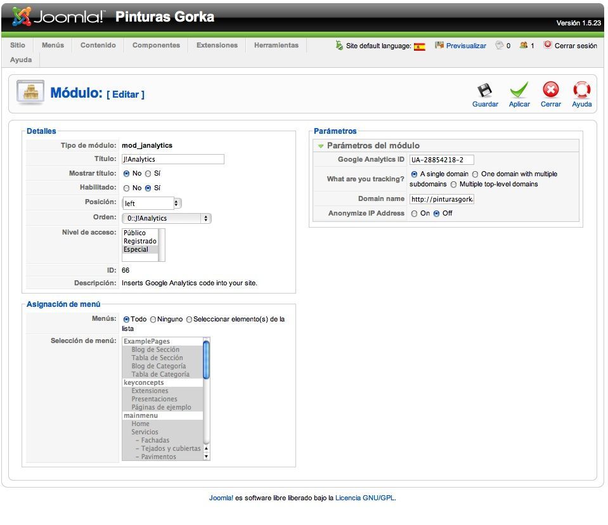608x525 pixels.
Task: Click the messages icon showing 0
Action: pos(500,45)
